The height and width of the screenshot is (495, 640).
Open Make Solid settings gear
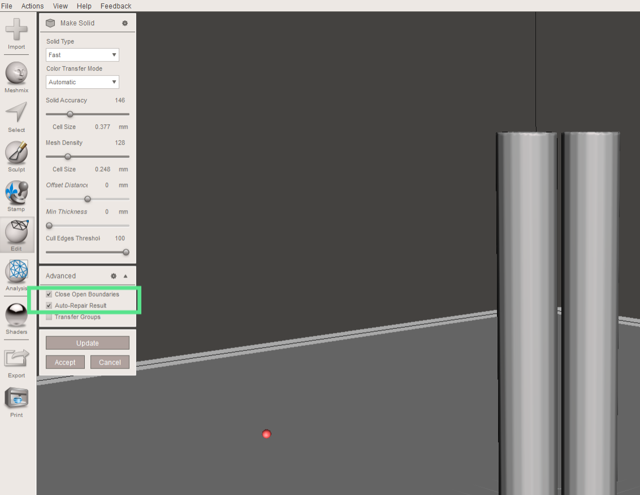pos(124,23)
